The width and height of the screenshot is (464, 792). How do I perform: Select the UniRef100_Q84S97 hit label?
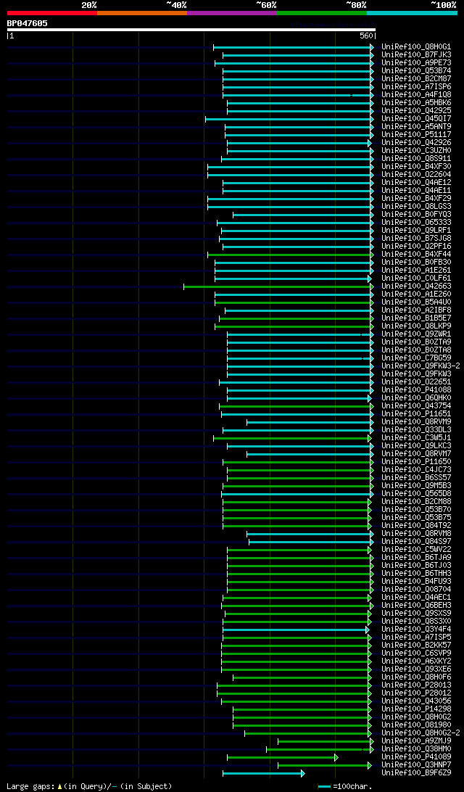coord(417,542)
